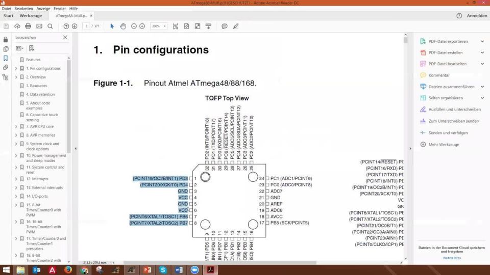Click the page number input field
490x275 pixels.
(86, 26)
